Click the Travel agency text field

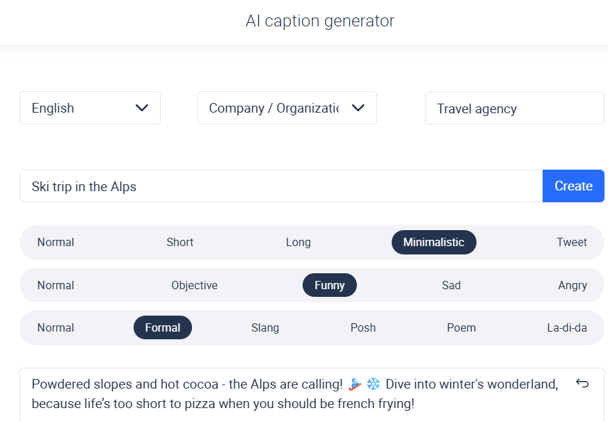514,108
